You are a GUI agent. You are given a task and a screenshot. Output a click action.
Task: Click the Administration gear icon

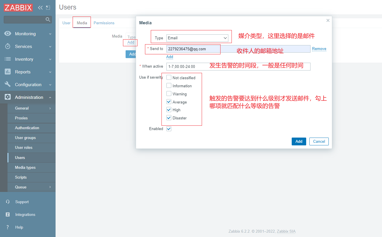[x=8, y=97]
